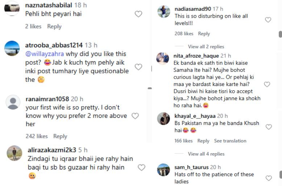Like khayal_e__hayaa's comment

point(269,127)
